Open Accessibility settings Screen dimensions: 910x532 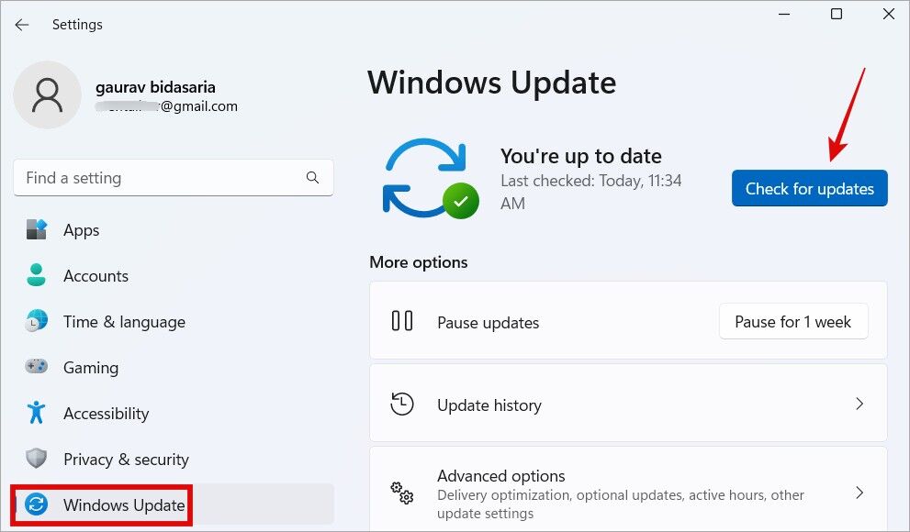(174, 413)
